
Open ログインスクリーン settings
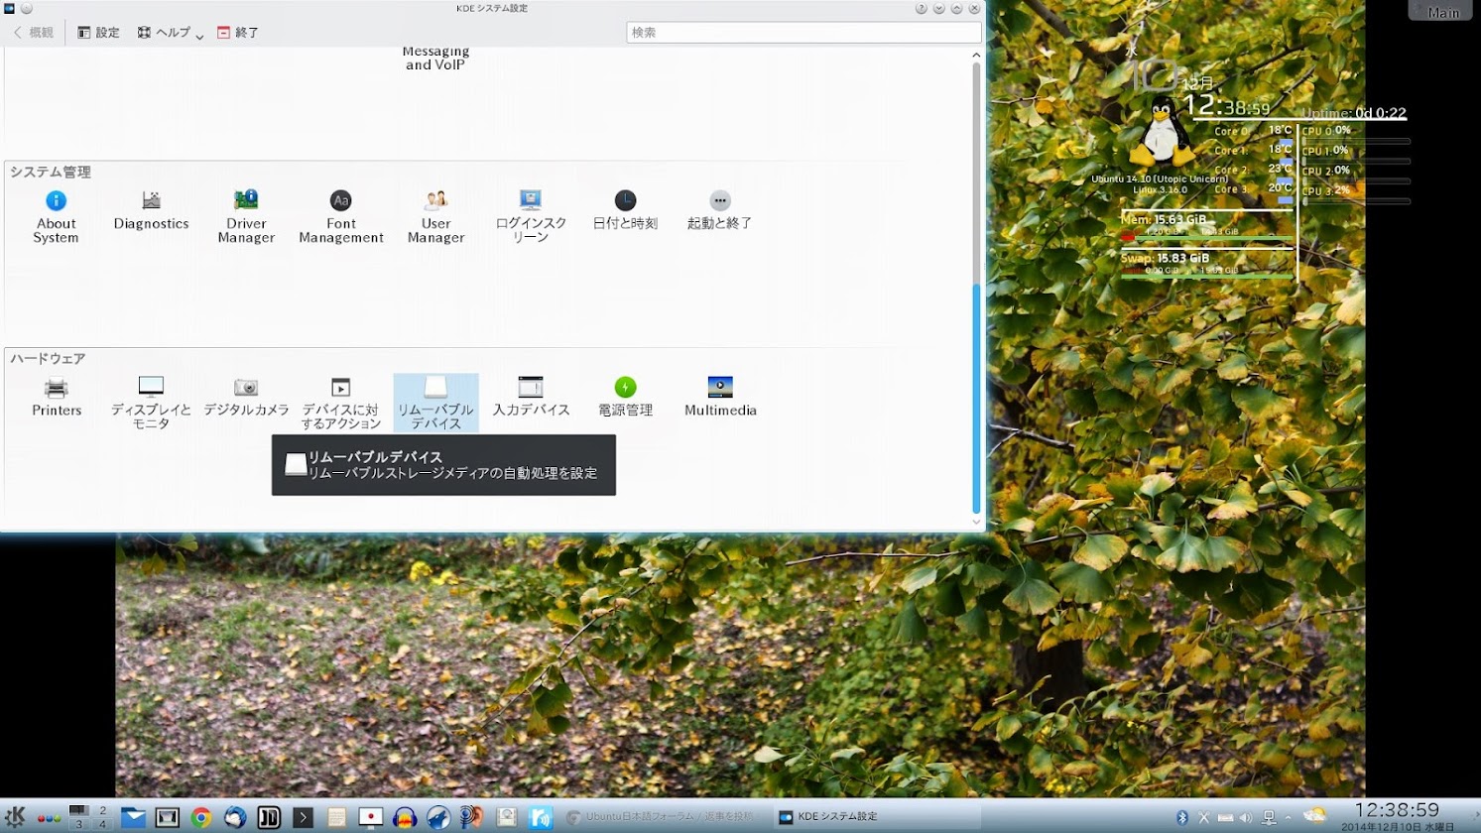531,217
